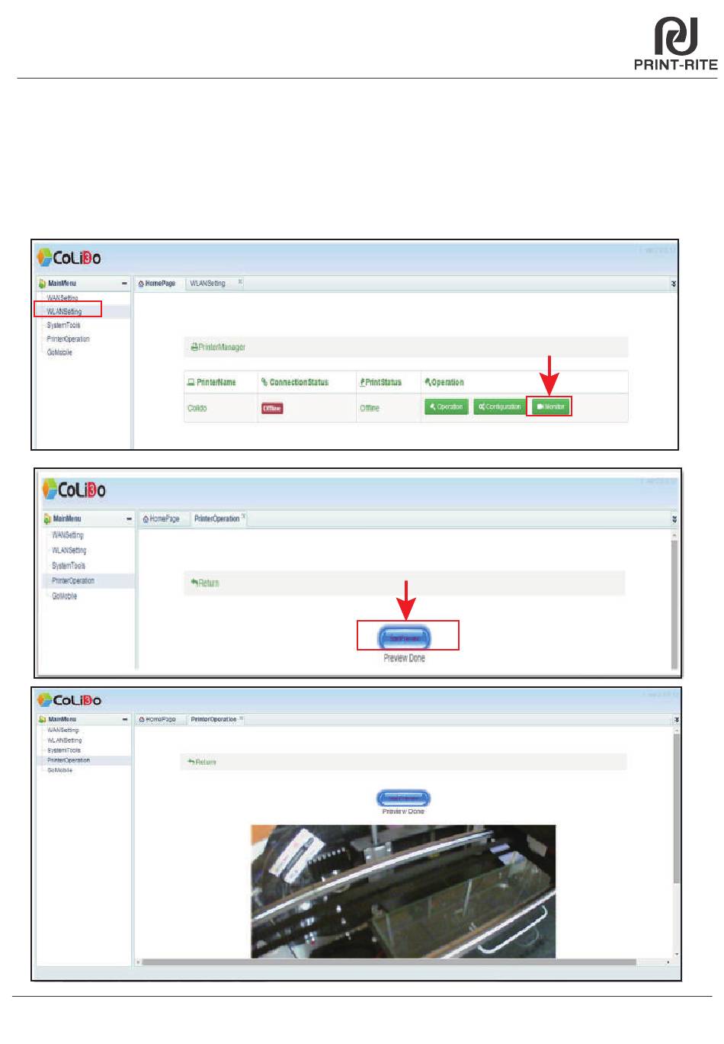Click the PRINT-RITE logo
The image size is (724, 1044).
pos(676,43)
